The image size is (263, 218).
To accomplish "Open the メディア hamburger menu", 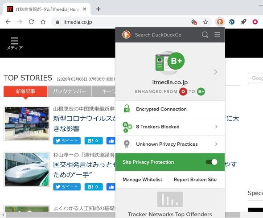I will click(x=14, y=43).
